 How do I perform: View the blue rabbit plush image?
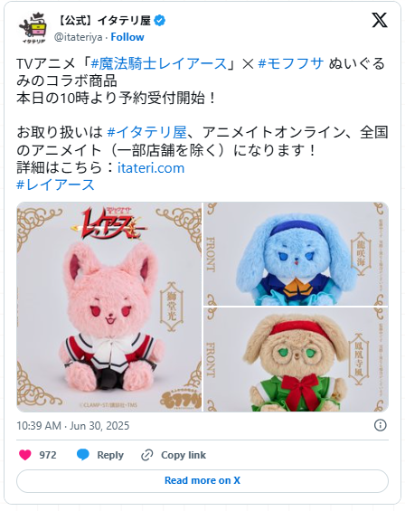point(297,254)
